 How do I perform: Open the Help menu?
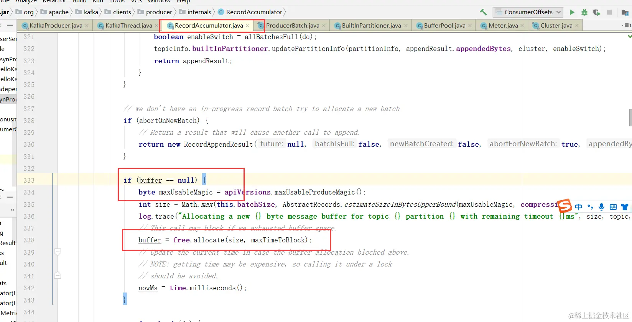coord(183,2)
